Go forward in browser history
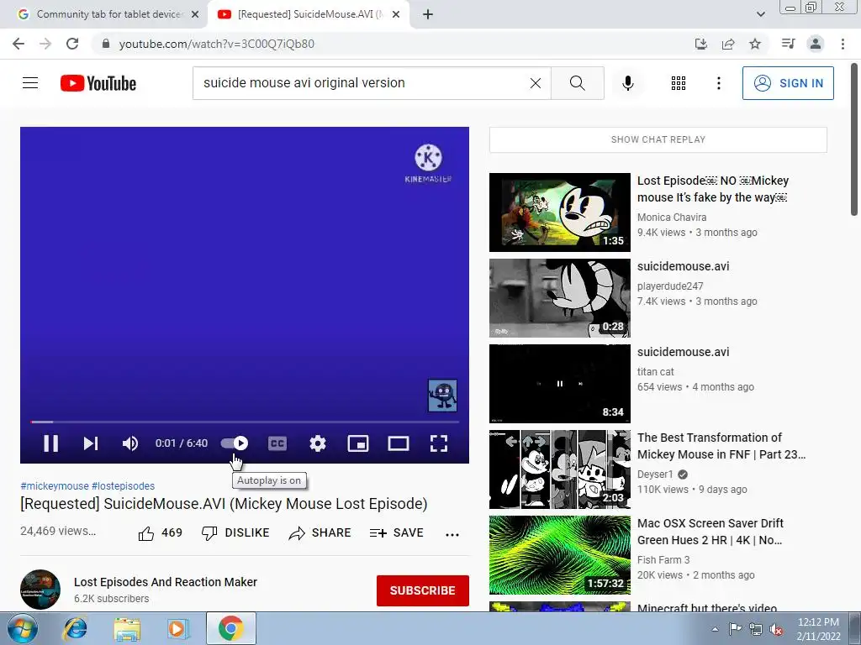This screenshot has height=645, width=861. tap(45, 44)
